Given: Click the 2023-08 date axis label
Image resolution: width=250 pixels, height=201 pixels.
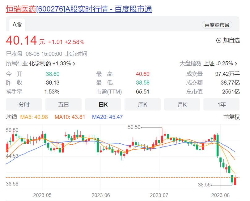Looking at the screenshot, I should pos(221,195).
